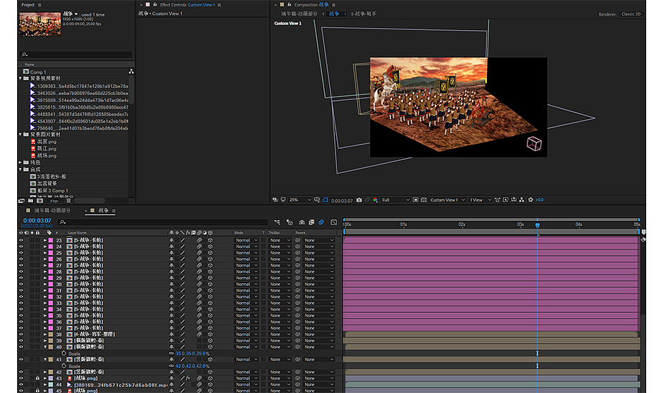This screenshot has width=664, height=393.
Task: Toggle the Frame Blending switch in timeline
Action: [311, 222]
